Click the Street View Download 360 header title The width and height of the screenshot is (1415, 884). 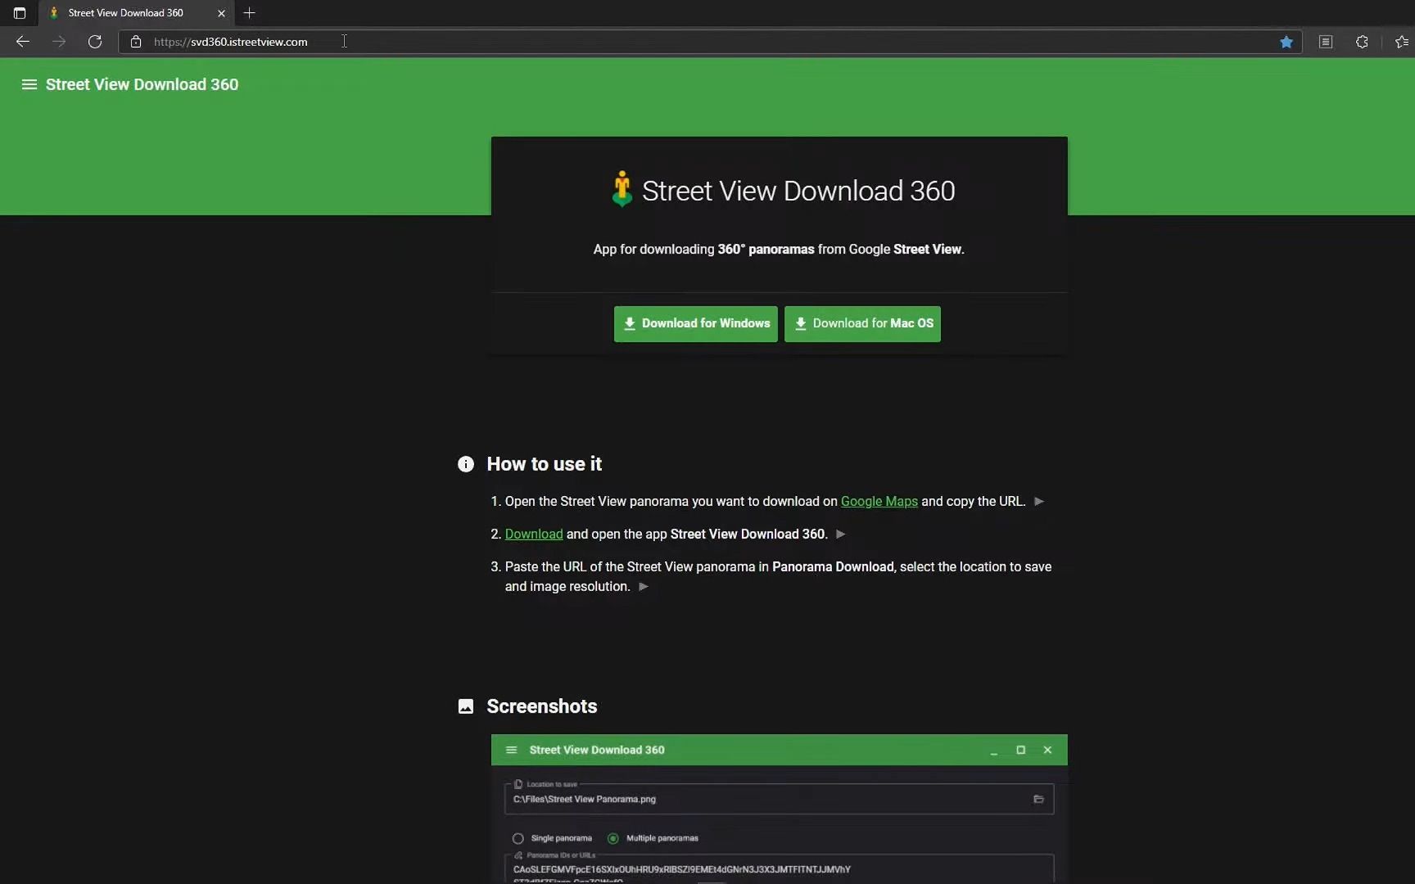pos(142,84)
